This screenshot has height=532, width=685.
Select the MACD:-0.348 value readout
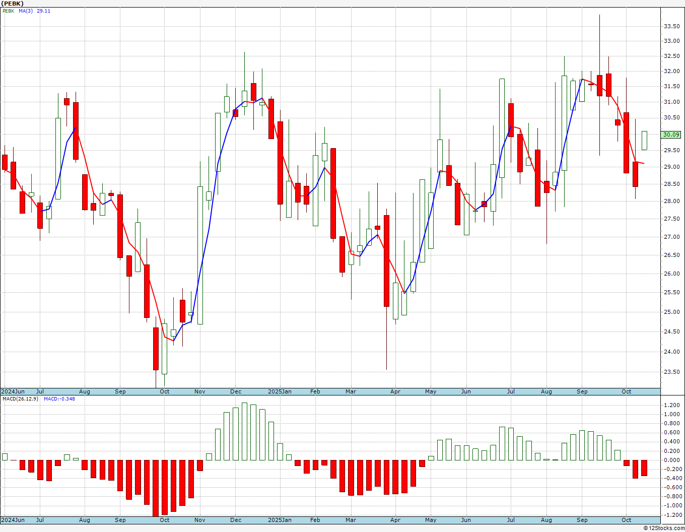tap(59, 399)
